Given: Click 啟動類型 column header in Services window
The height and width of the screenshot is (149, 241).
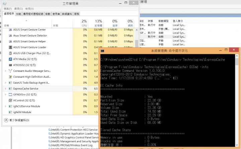Looking at the screenshot, I should click(164, 21).
